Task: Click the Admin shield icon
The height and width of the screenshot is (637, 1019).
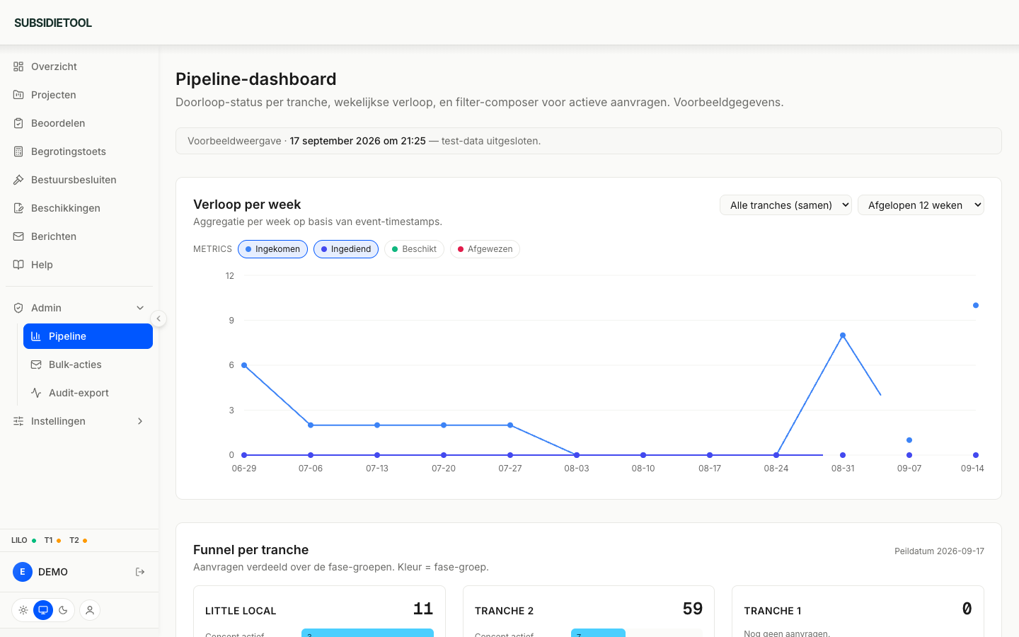Action: click(x=18, y=308)
